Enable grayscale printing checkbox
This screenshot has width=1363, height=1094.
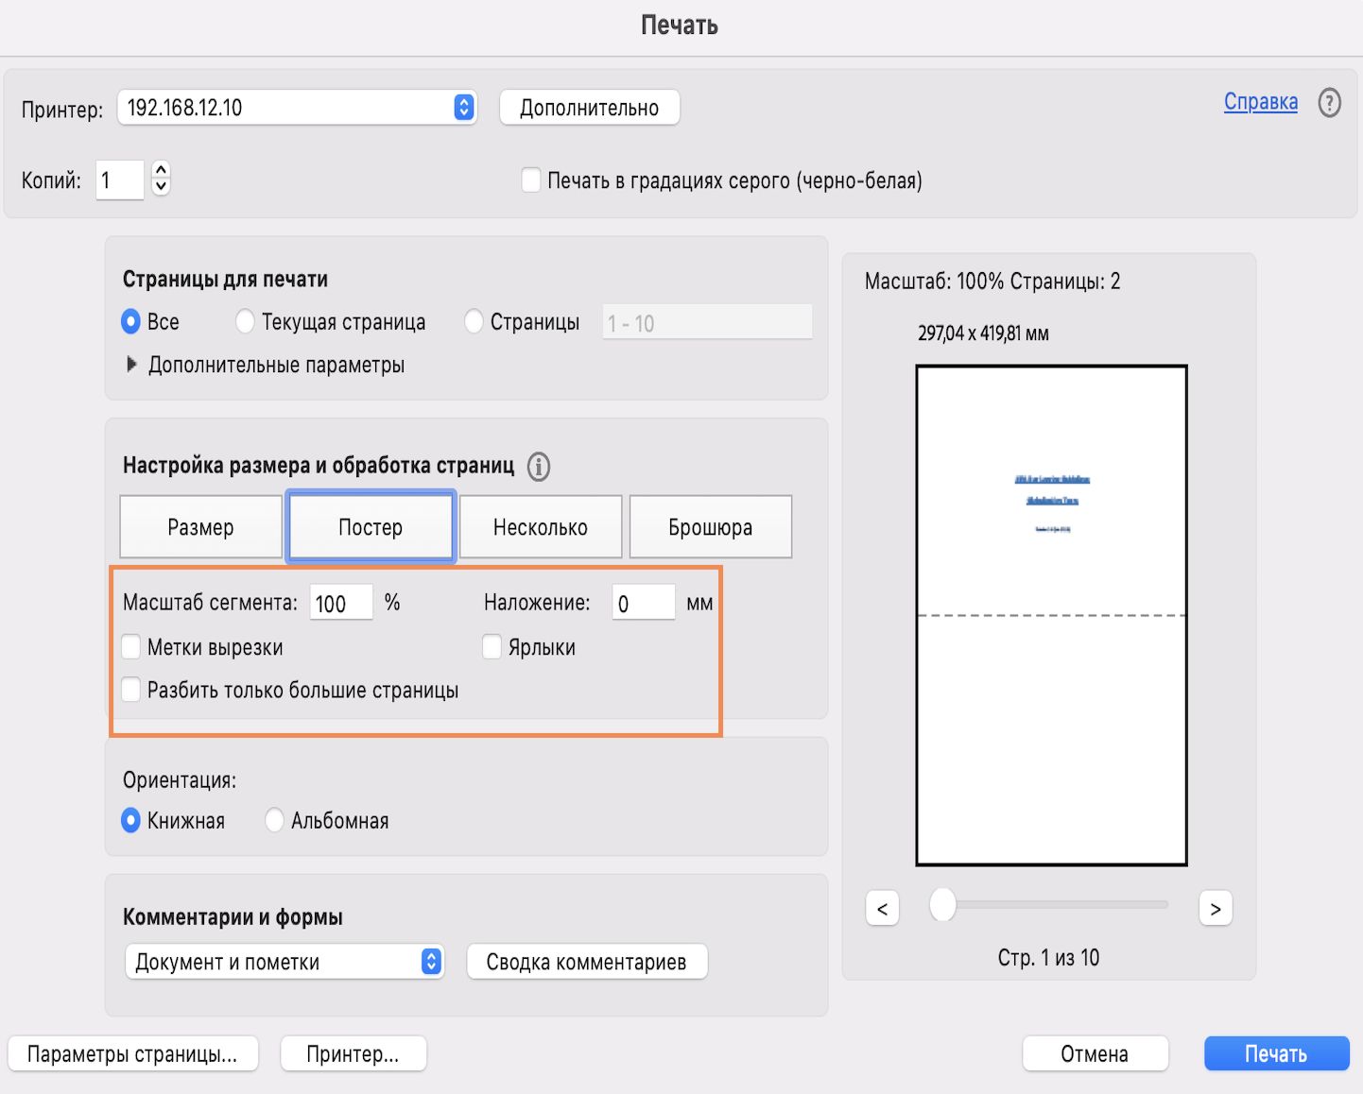pyautogui.click(x=531, y=180)
